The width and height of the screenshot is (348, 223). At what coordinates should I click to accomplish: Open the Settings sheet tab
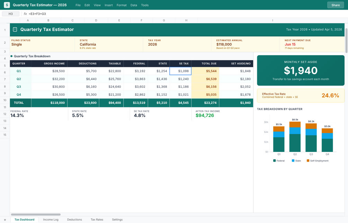click(x=117, y=220)
